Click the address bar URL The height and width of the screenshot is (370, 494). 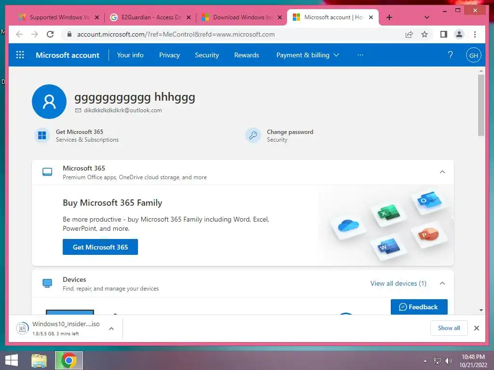coord(176,34)
